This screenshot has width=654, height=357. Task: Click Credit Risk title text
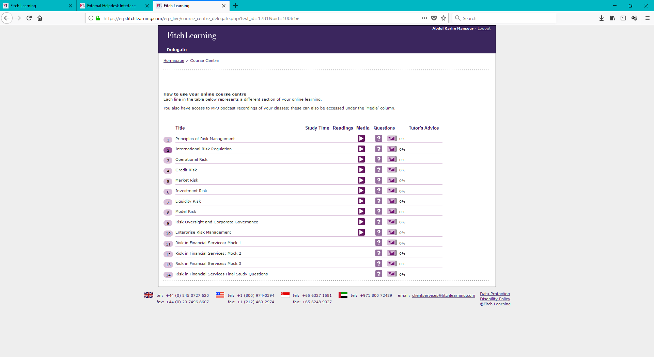(186, 170)
